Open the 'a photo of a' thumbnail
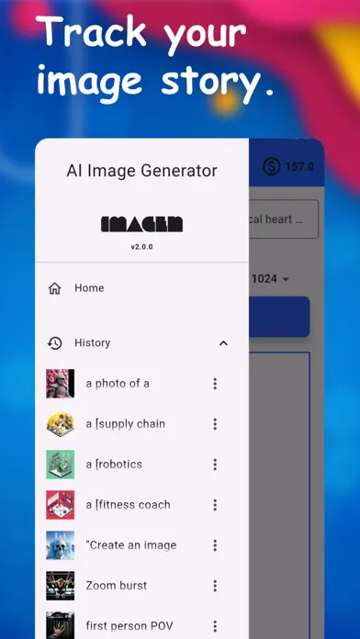360x639 pixels. point(60,384)
